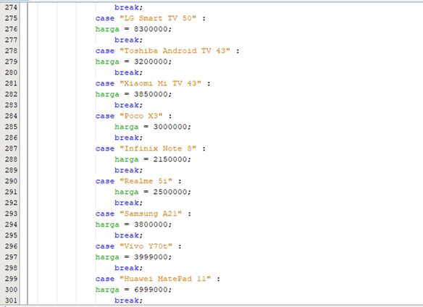Image resolution: width=423 pixels, height=307 pixels.
Task: Click the "Infinix Note 8" string
Action: [158, 148]
